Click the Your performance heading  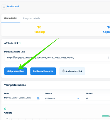coord(15,85)
